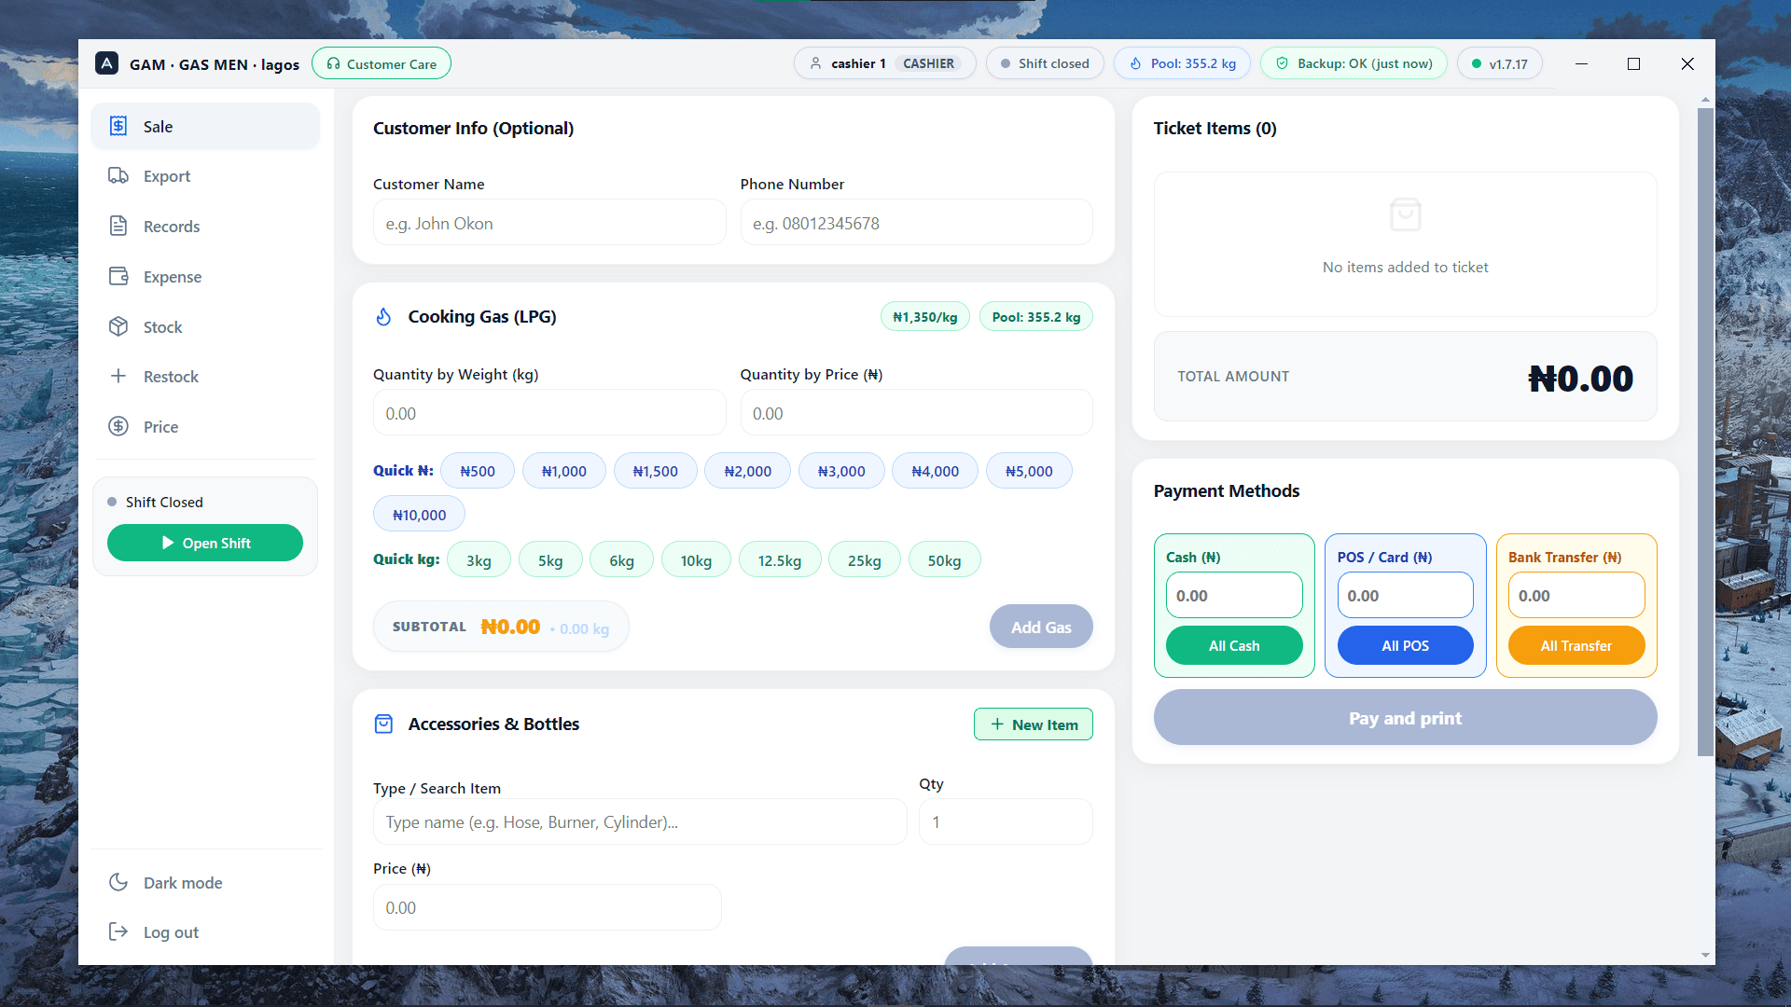The height and width of the screenshot is (1007, 1791).
Task: Focus the Phone Number field
Action: (x=916, y=223)
